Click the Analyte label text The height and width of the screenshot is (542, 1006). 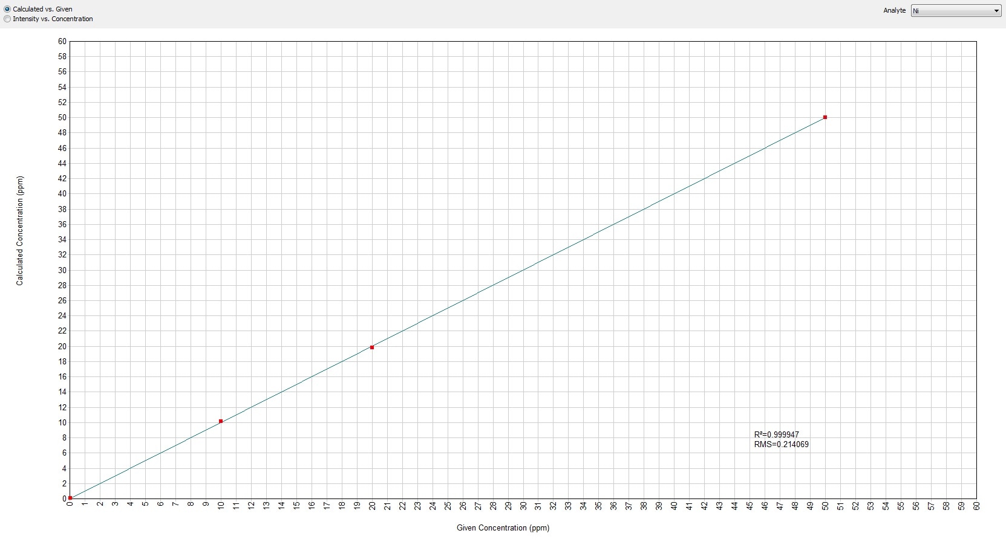coord(894,10)
